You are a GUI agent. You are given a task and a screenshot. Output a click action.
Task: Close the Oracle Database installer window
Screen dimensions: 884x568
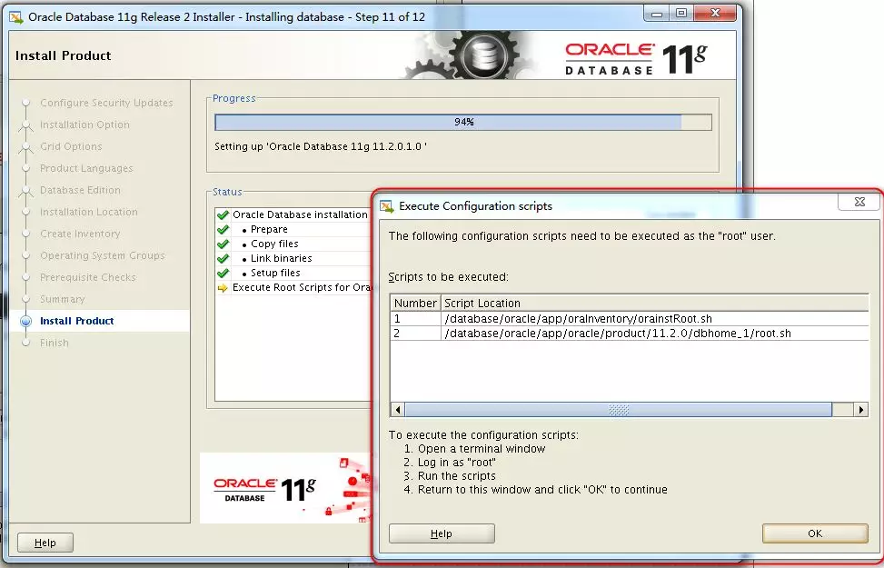715,14
